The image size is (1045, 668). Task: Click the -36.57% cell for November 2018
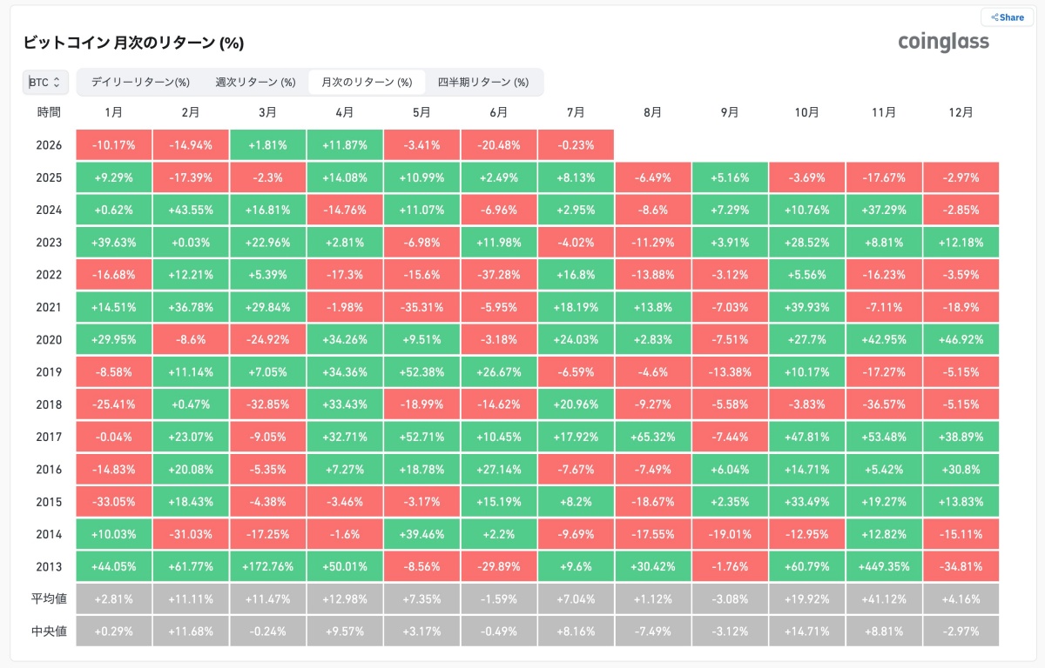click(x=884, y=404)
